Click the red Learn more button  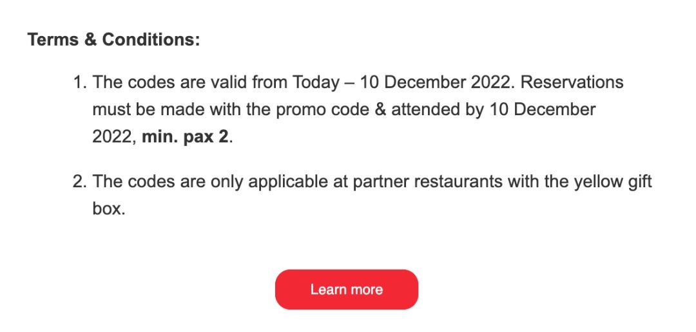click(x=346, y=290)
